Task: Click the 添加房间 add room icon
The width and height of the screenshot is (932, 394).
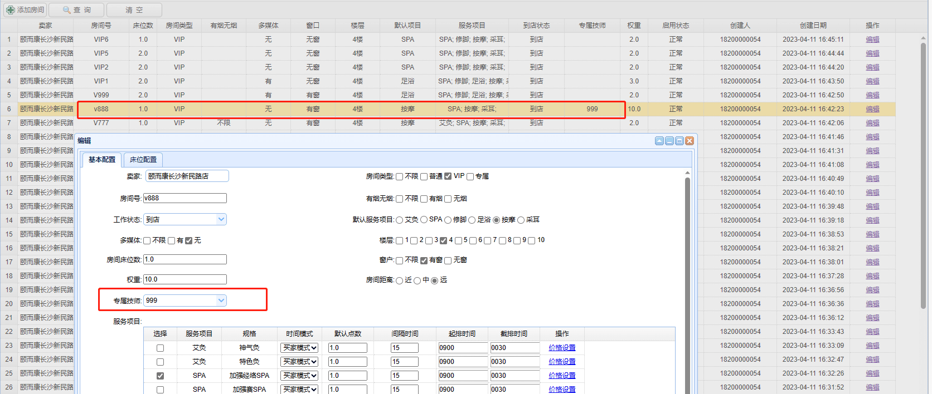Action: 11,10
